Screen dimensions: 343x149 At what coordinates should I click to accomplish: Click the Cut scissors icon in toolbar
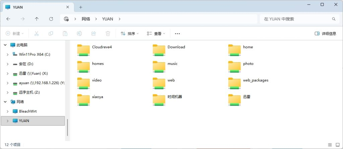click(x=37, y=33)
